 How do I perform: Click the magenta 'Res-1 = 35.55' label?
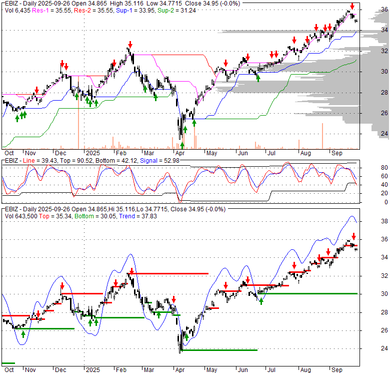(x=51, y=11)
